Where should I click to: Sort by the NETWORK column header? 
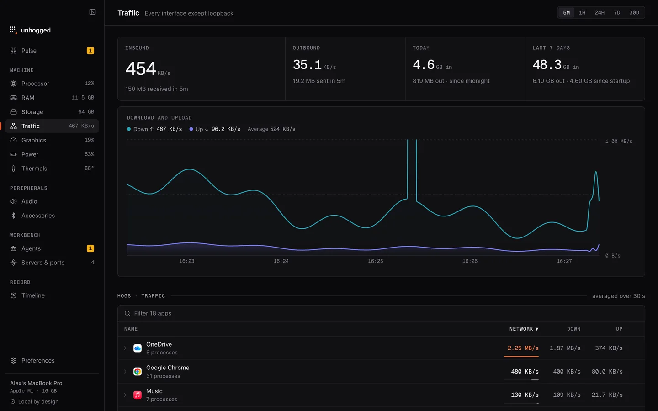pos(524,329)
